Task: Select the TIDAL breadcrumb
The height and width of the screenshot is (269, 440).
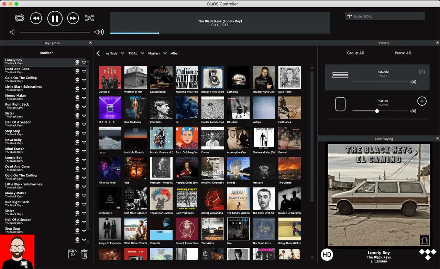Action: click(133, 53)
